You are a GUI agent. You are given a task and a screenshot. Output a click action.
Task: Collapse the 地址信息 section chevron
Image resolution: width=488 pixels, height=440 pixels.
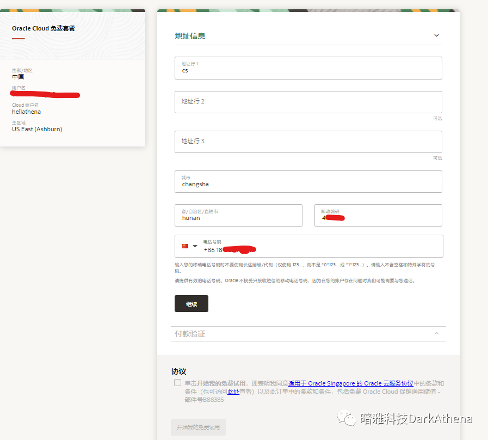pos(436,35)
